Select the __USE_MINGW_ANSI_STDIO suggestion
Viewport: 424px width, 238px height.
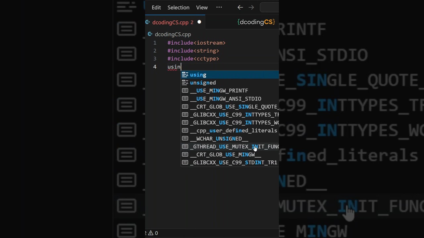pos(229,99)
